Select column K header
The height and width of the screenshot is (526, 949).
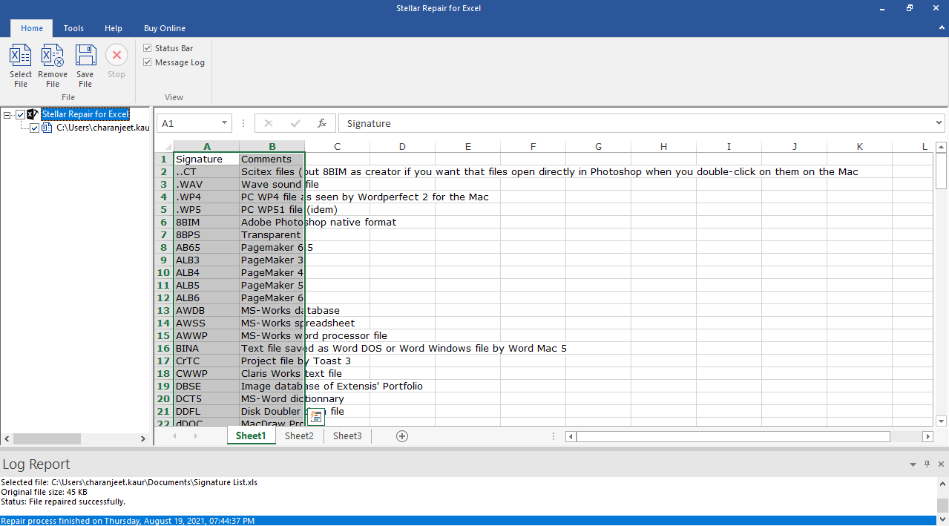tap(859, 146)
